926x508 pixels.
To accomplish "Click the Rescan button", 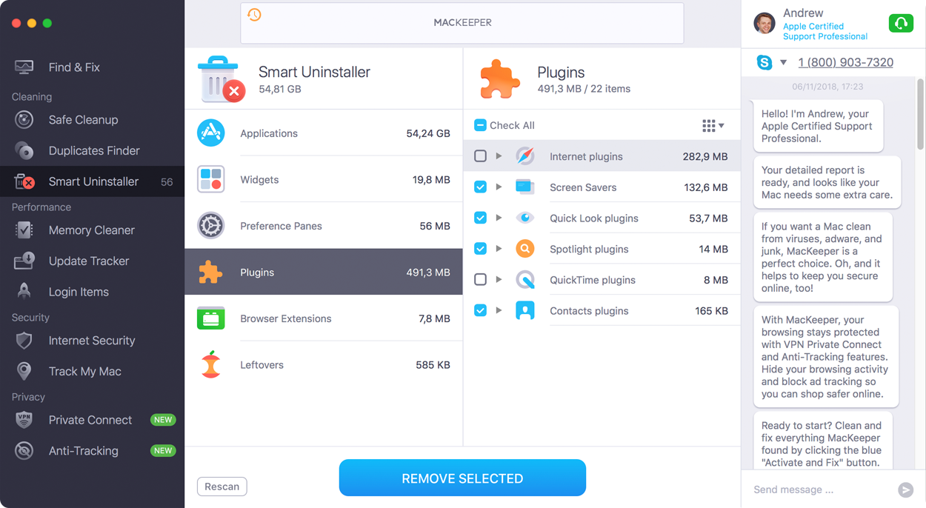I will coord(222,487).
